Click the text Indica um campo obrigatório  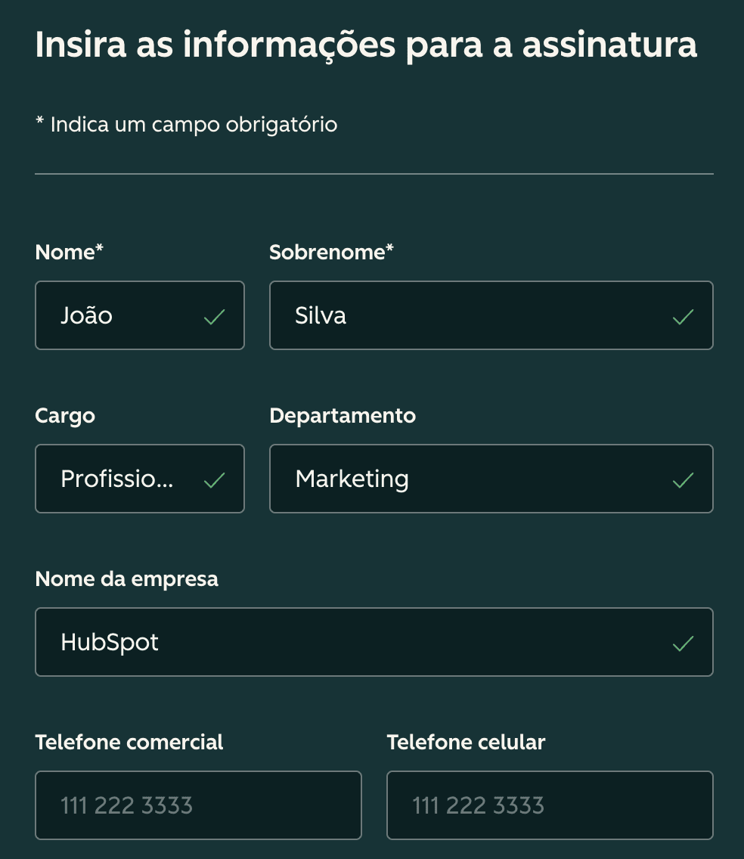(186, 124)
